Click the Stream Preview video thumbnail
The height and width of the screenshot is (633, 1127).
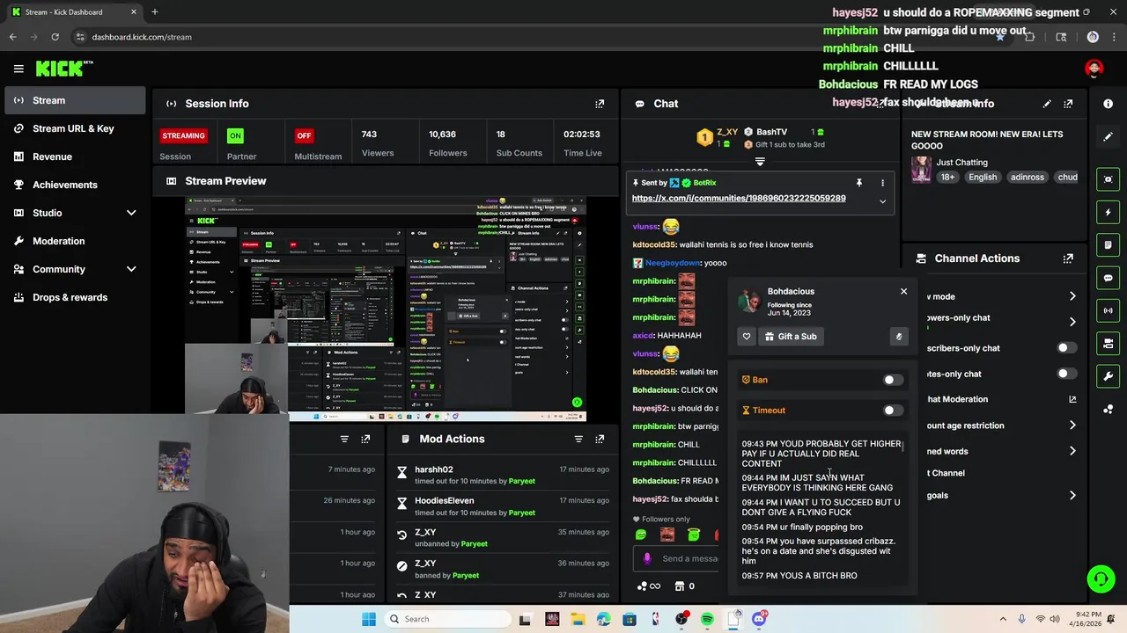pos(386,309)
